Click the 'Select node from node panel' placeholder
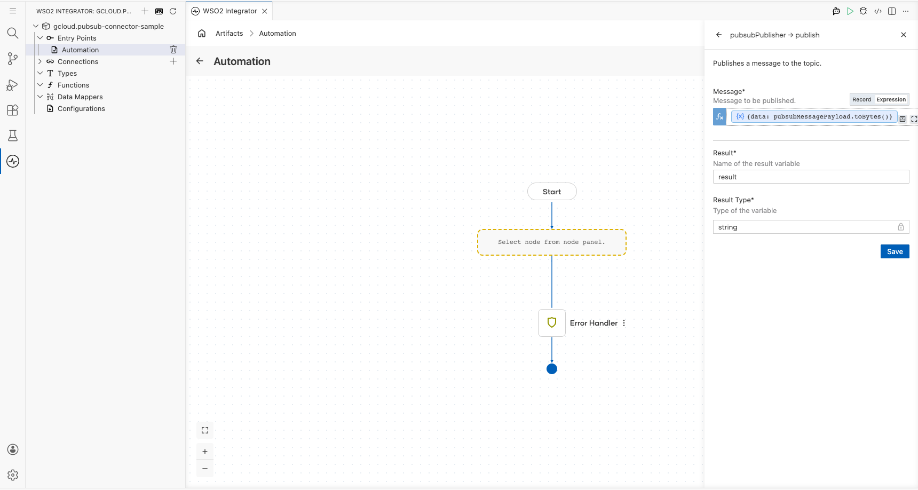This screenshot has width=918, height=490. (x=552, y=242)
